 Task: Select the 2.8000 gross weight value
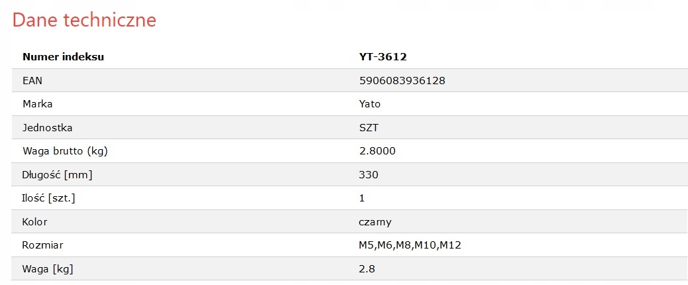(376, 151)
